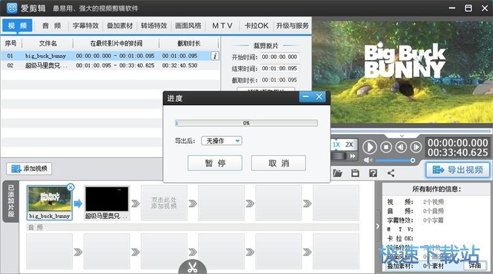Viewport: 493px width, 274px height.
Task: Click the 在最终影片中的时间 column header
Action: coord(116,43)
